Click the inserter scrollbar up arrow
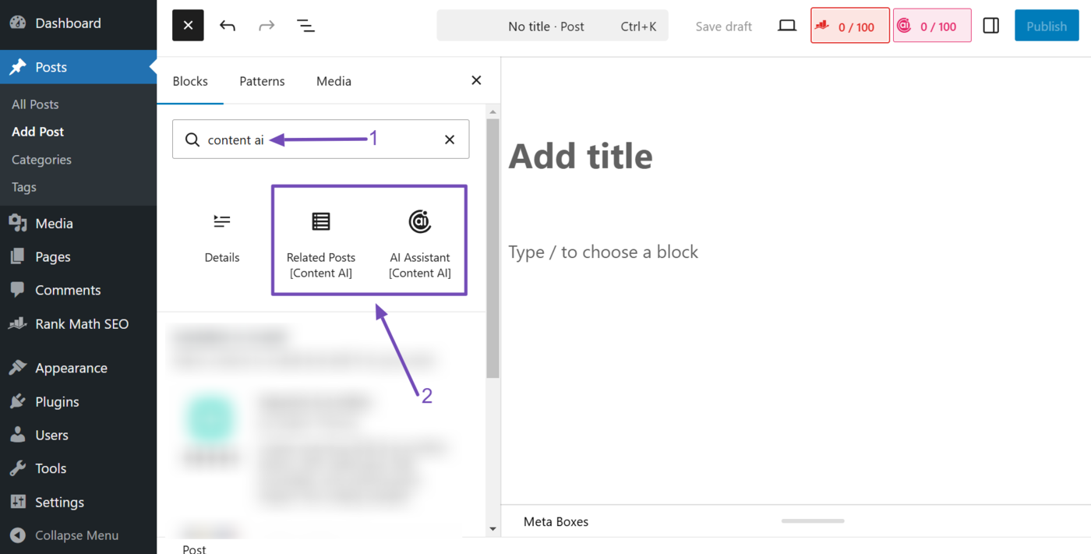The width and height of the screenshot is (1091, 554). click(493, 112)
